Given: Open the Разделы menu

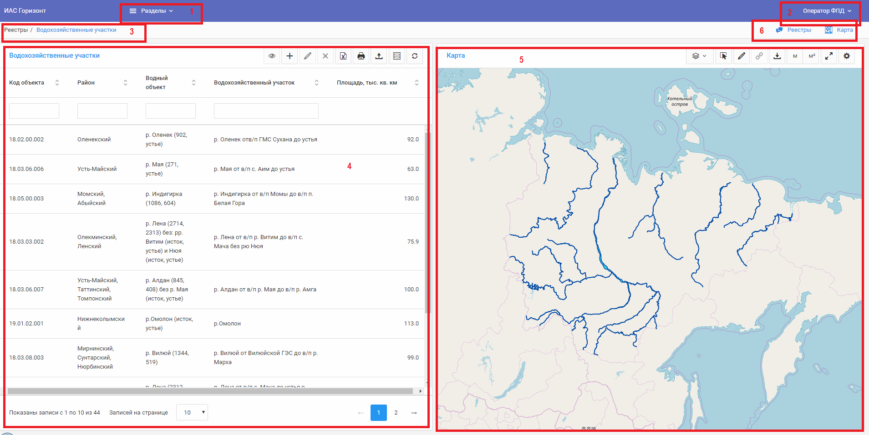Looking at the screenshot, I should click(x=152, y=11).
